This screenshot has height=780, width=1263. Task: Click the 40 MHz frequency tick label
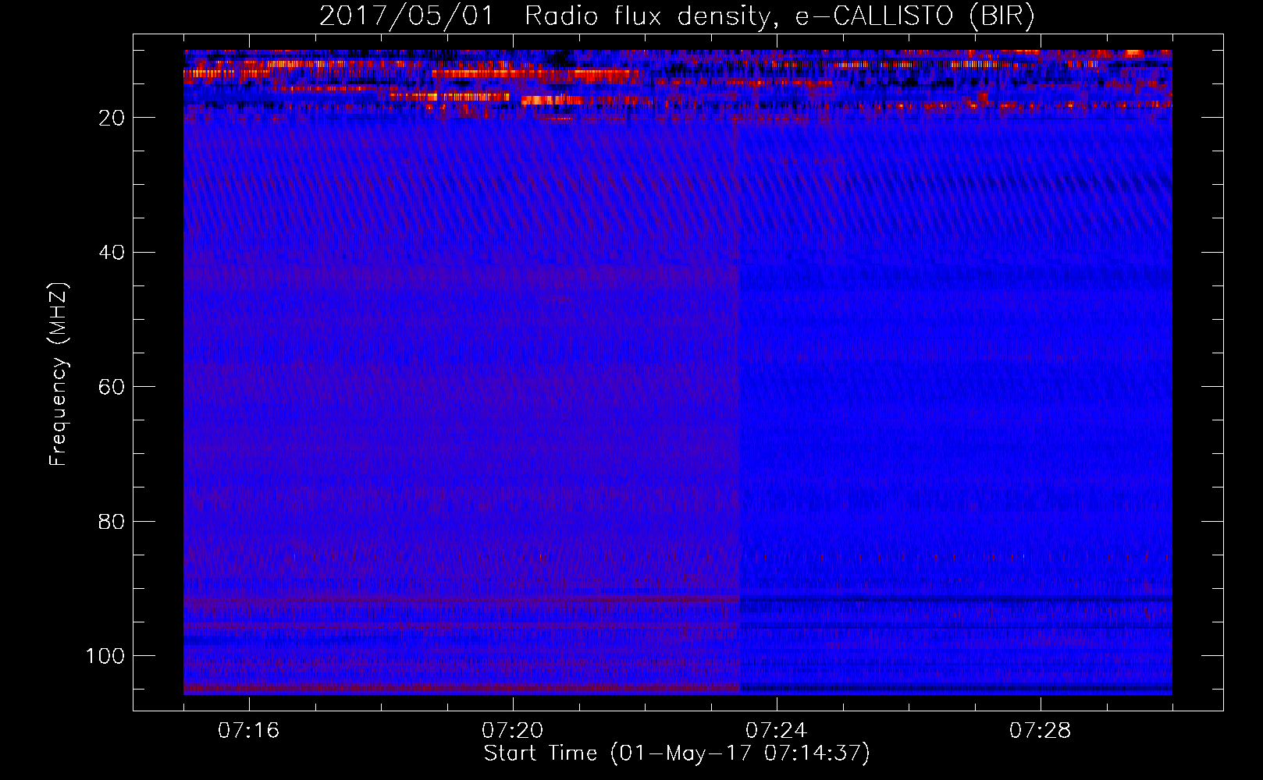[112, 253]
